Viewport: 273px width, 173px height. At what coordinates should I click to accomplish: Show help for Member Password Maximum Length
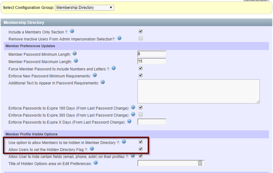(x=76, y=61)
